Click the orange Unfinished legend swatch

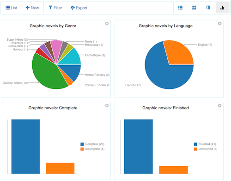coord(195,149)
